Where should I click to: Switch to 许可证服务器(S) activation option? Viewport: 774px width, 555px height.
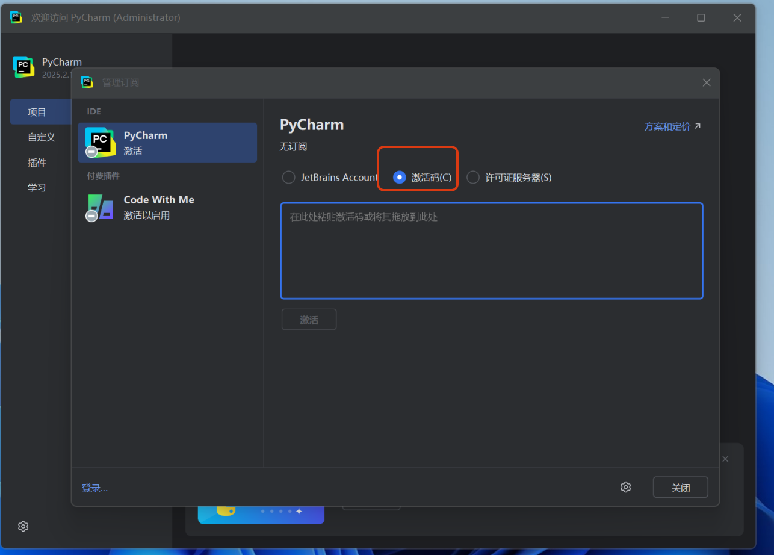[473, 178]
